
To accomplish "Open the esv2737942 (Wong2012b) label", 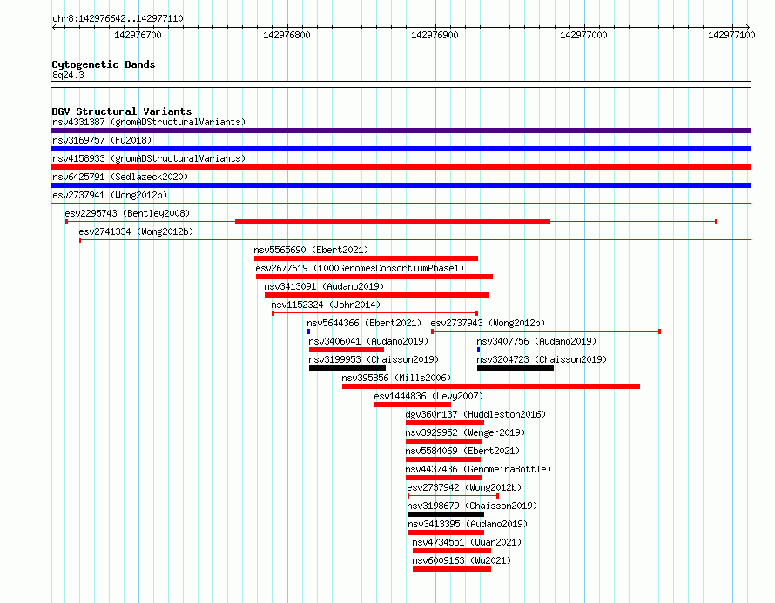I will (x=464, y=487).
